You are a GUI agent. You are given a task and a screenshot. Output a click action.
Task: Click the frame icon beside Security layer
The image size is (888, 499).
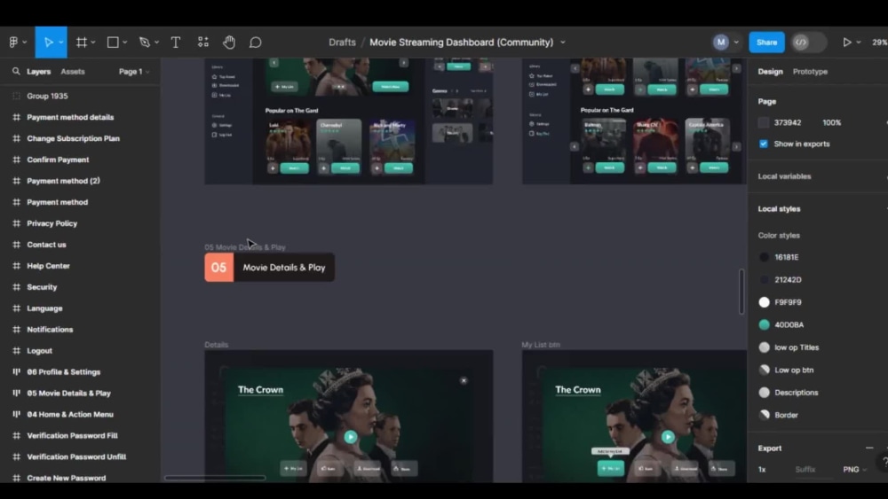[x=16, y=286]
